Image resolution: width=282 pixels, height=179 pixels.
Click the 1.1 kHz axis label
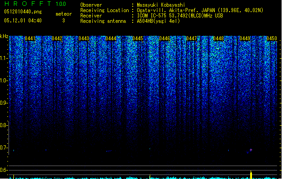click(x=4, y=58)
